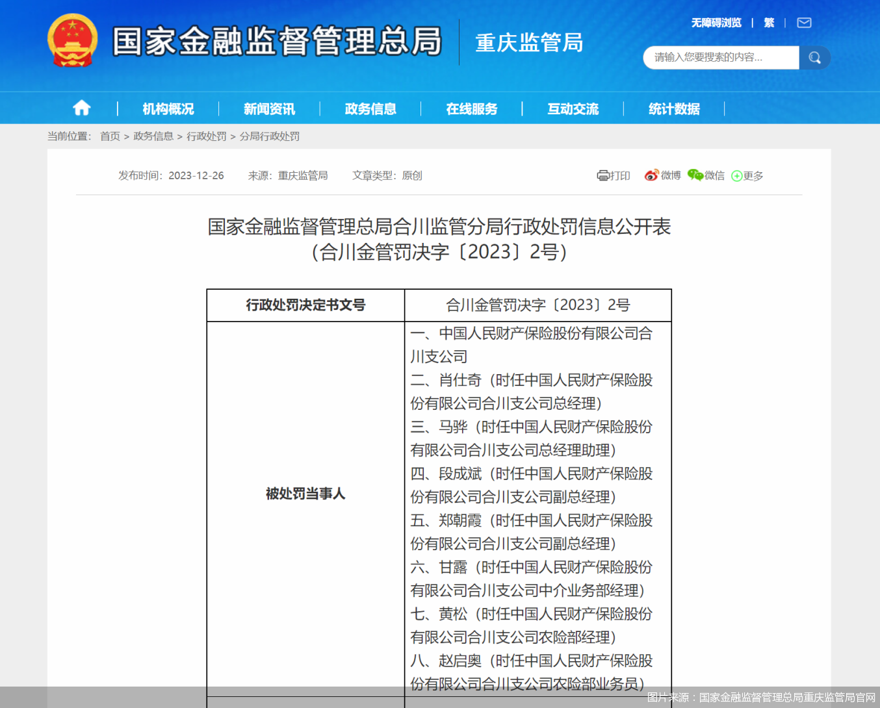Open the 互动交流 navigation dropdown

pyautogui.click(x=573, y=108)
